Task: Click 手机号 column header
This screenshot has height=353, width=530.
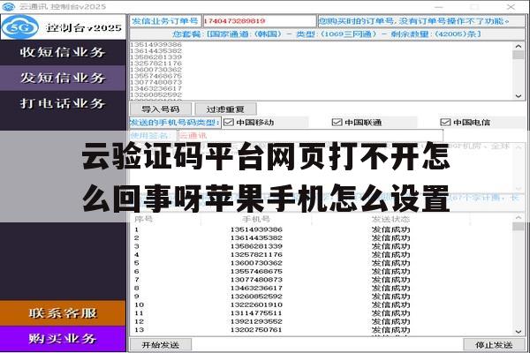Action: click(x=256, y=219)
